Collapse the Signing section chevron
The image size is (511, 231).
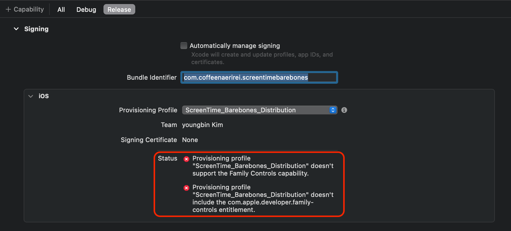pos(16,29)
